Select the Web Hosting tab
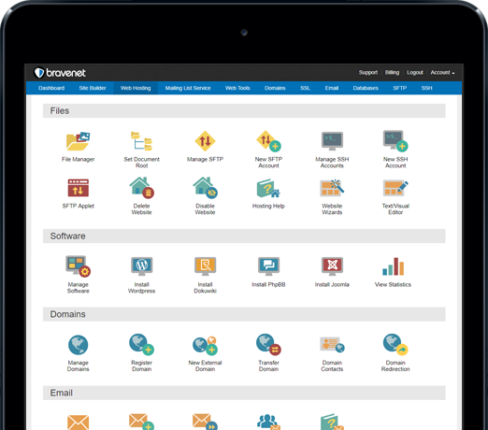The height and width of the screenshot is (430, 488). tap(136, 88)
